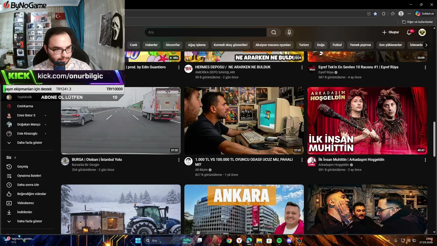Viewport: 437px width, 246px height.
Task: Click Arkadaşım Hoşgeldin channel avatar
Action: coord(312,161)
